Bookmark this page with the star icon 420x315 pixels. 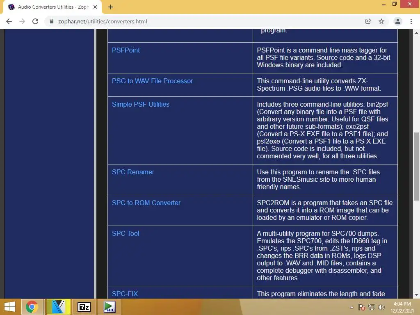click(381, 21)
